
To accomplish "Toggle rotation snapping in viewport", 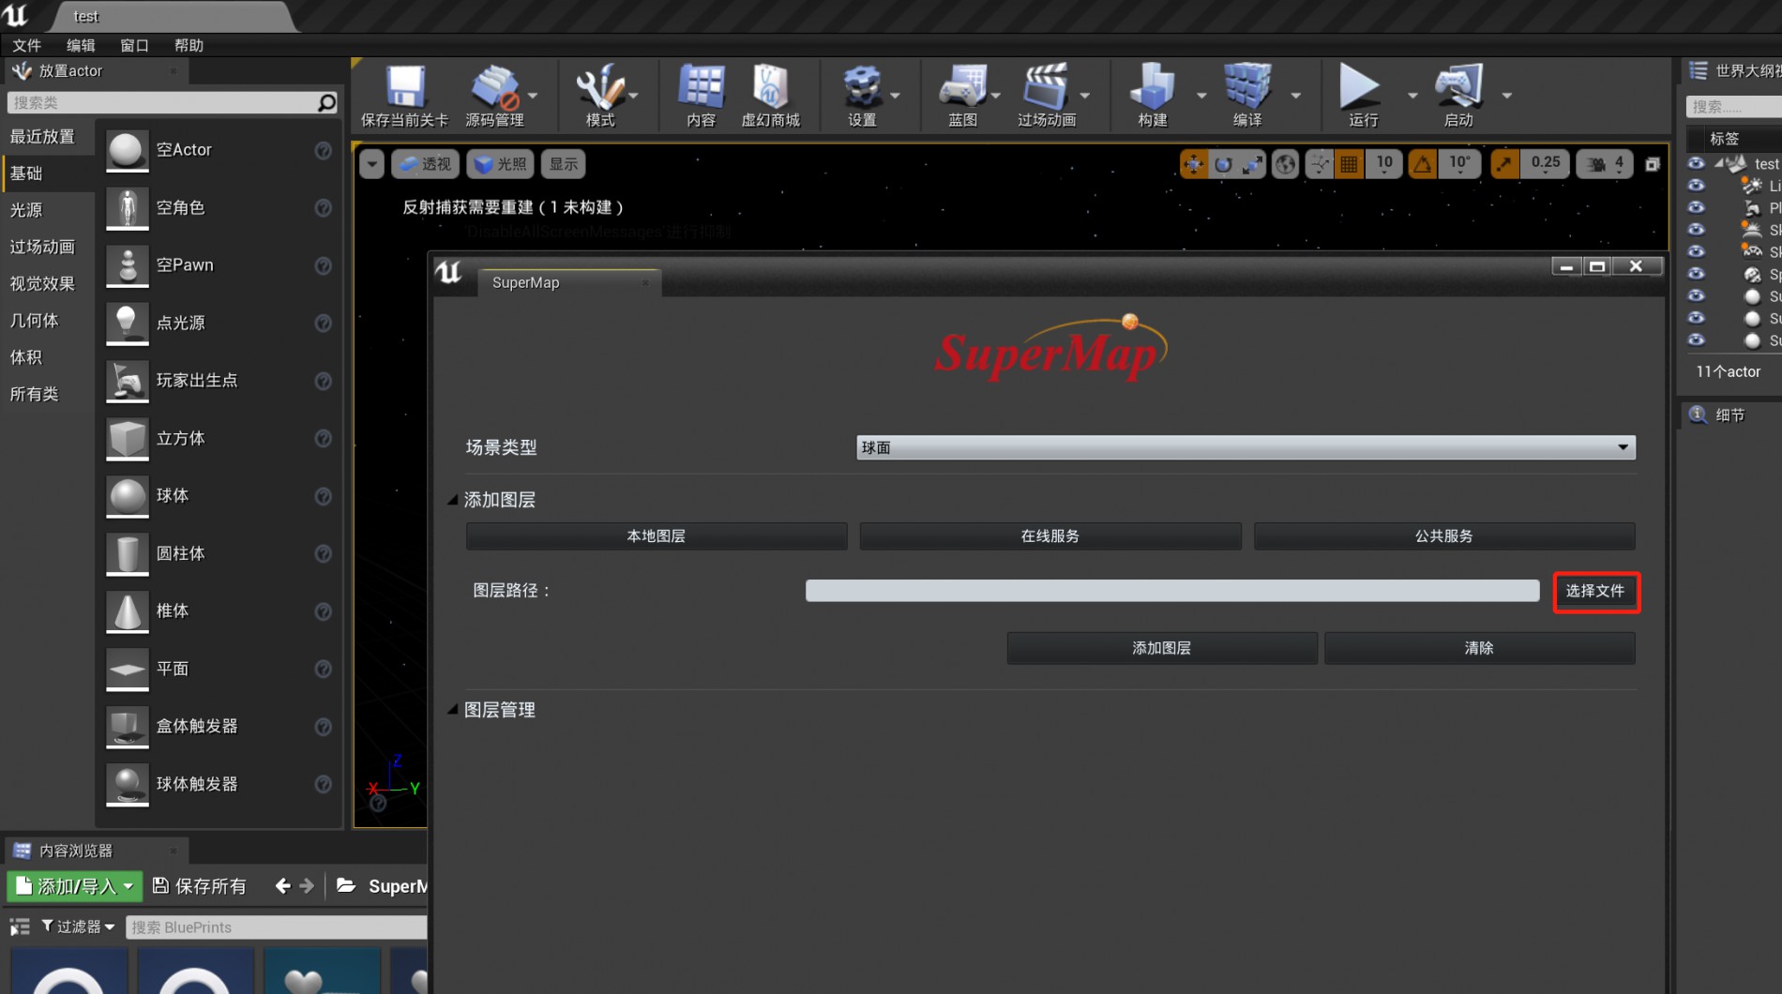I will 1423,164.
